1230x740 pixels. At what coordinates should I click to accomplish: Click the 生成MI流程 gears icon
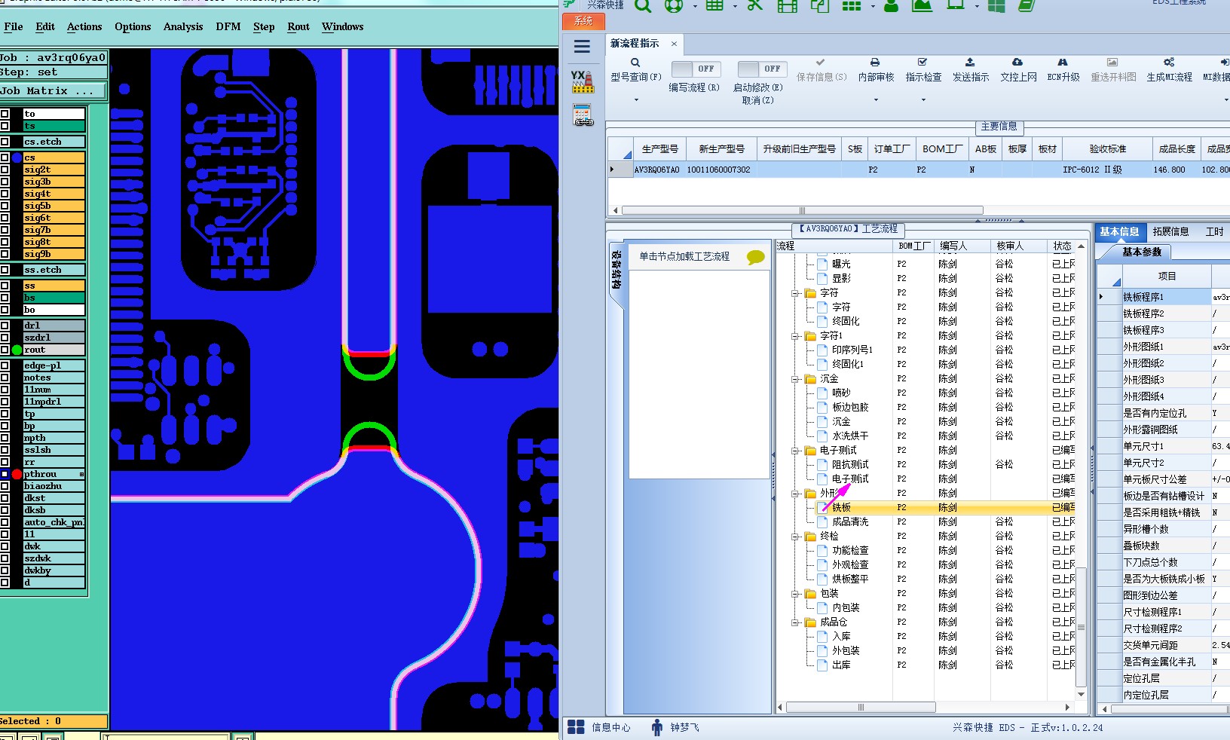click(x=1169, y=63)
